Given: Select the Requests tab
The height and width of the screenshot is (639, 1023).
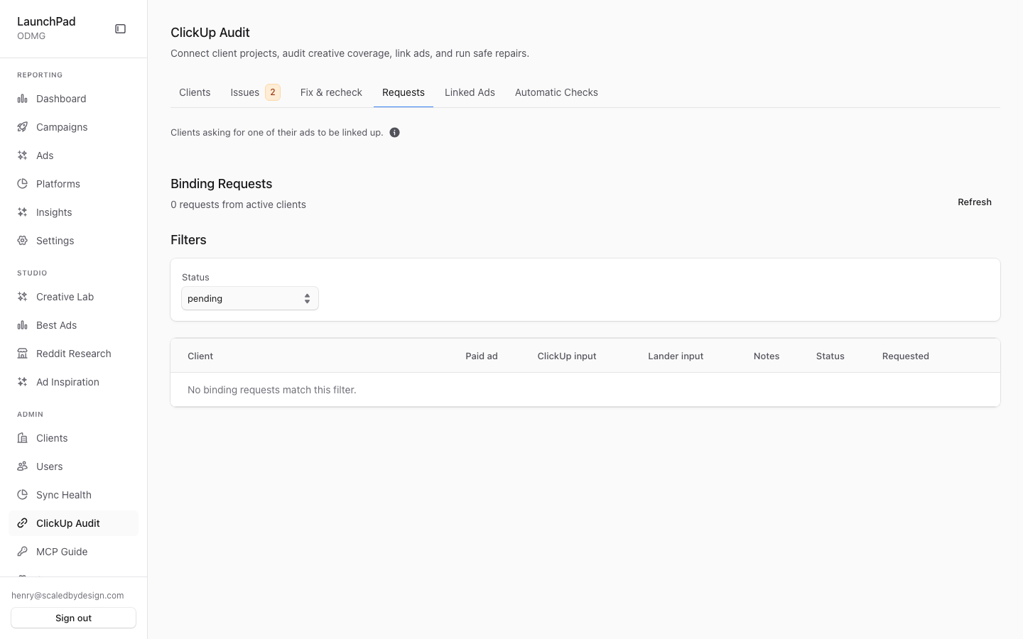Looking at the screenshot, I should click(404, 92).
